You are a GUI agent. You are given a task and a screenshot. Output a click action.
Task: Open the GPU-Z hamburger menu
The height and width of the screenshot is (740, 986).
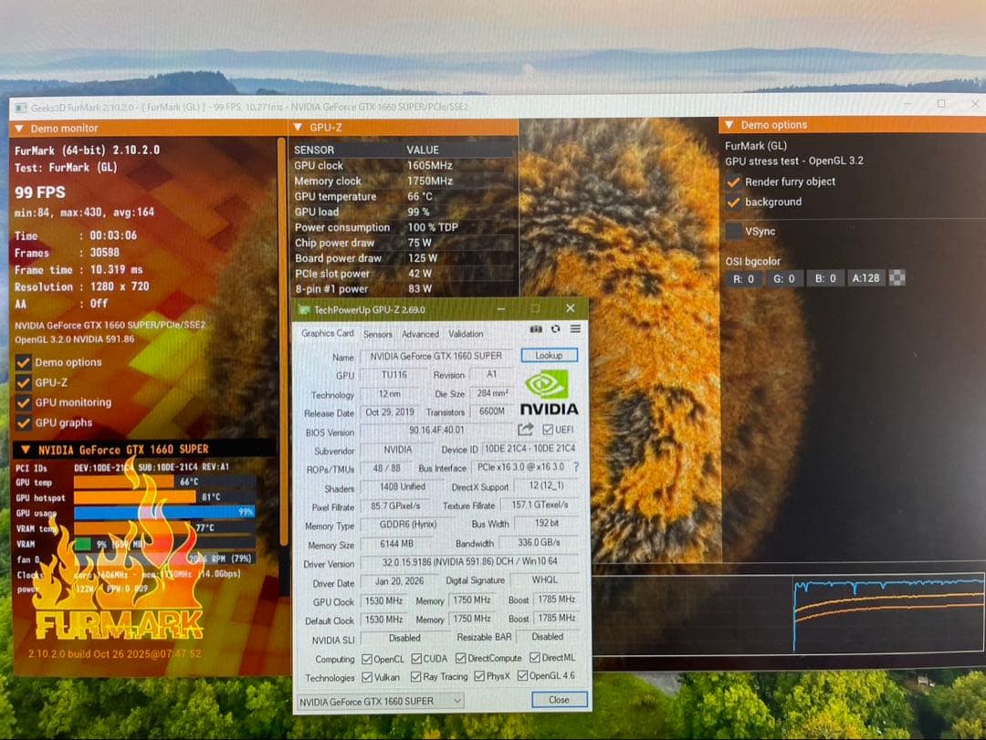click(x=575, y=328)
